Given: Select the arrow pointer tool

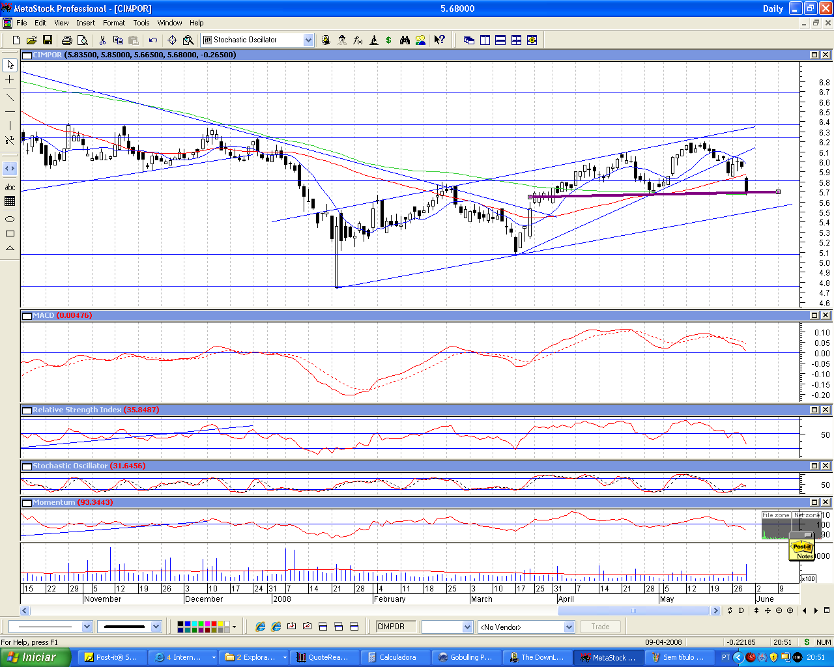Looking at the screenshot, I should coord(10,65).
